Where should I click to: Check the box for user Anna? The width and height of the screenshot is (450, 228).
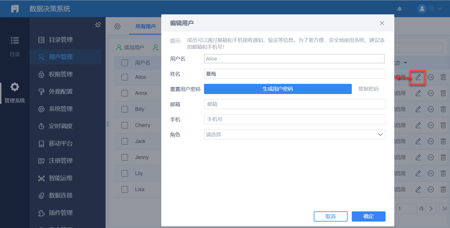pyautogui.click(x=125, y=93)
